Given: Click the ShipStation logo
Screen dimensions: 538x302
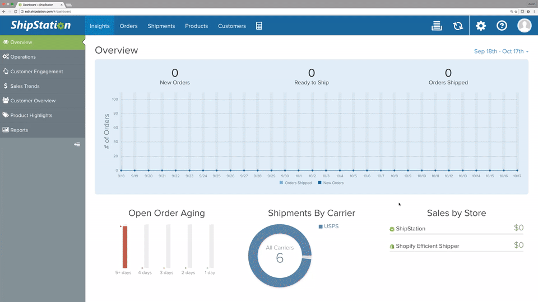Looking at the screenshot, I should 41,26.
